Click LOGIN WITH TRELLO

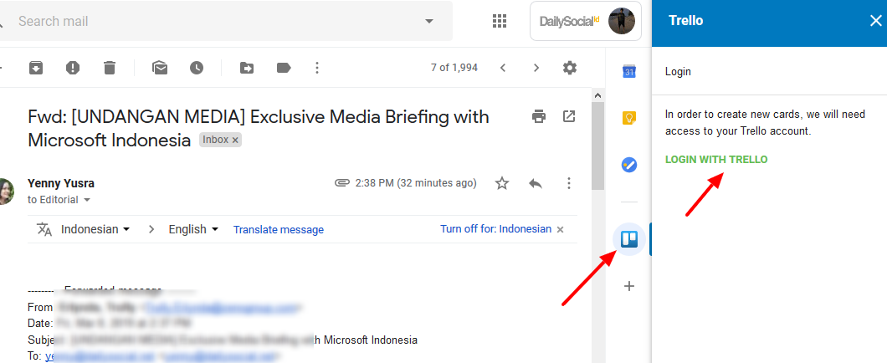[x=716, y=160]
